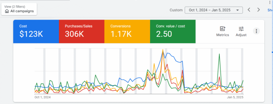
Task: Open the View (2 filters) All campaigns selector
Action: (19, 9)
